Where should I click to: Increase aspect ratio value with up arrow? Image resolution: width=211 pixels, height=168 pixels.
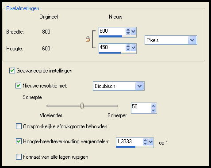[145, 140]
